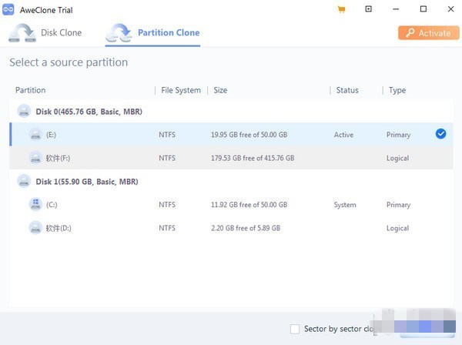Click the Partition column header
Viewport: 462px width, 345px height.
[30, 90]
